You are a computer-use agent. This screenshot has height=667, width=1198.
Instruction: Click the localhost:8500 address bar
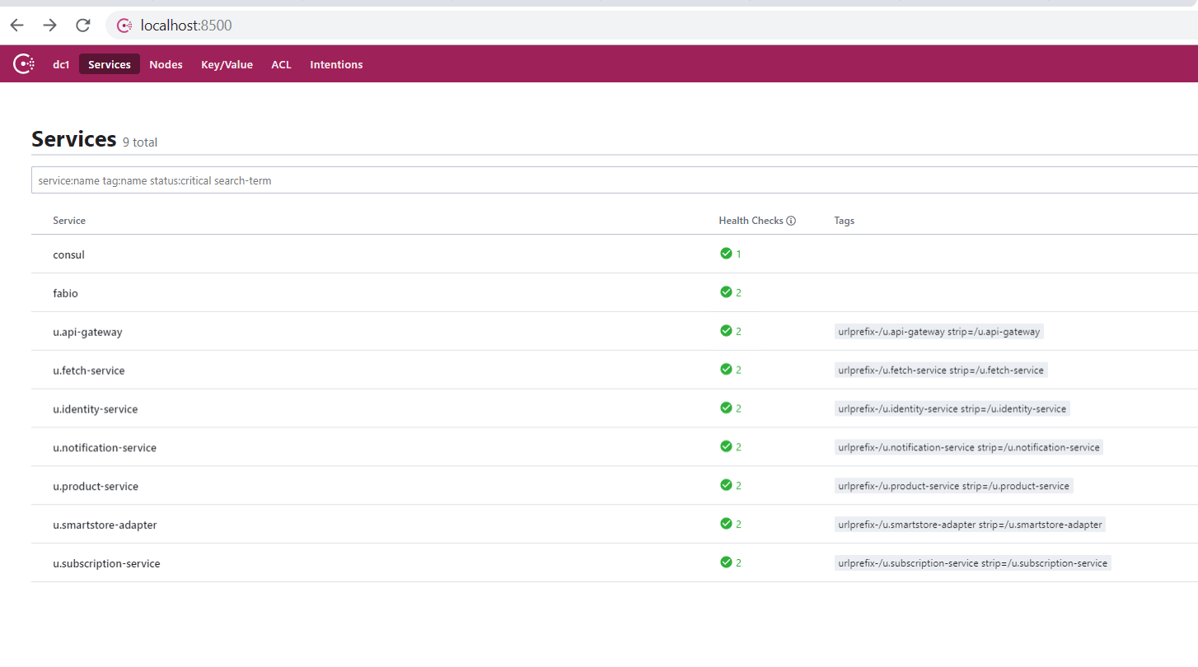pyautogui.click(x=651, y=26)
